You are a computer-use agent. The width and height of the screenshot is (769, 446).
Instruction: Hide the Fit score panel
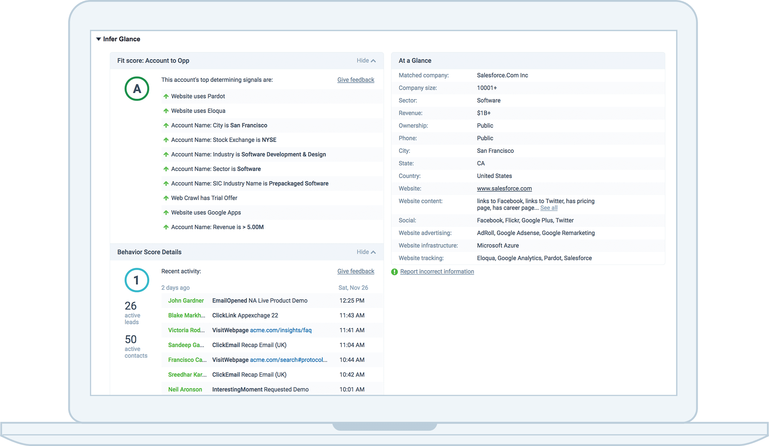tap(366, 60)
